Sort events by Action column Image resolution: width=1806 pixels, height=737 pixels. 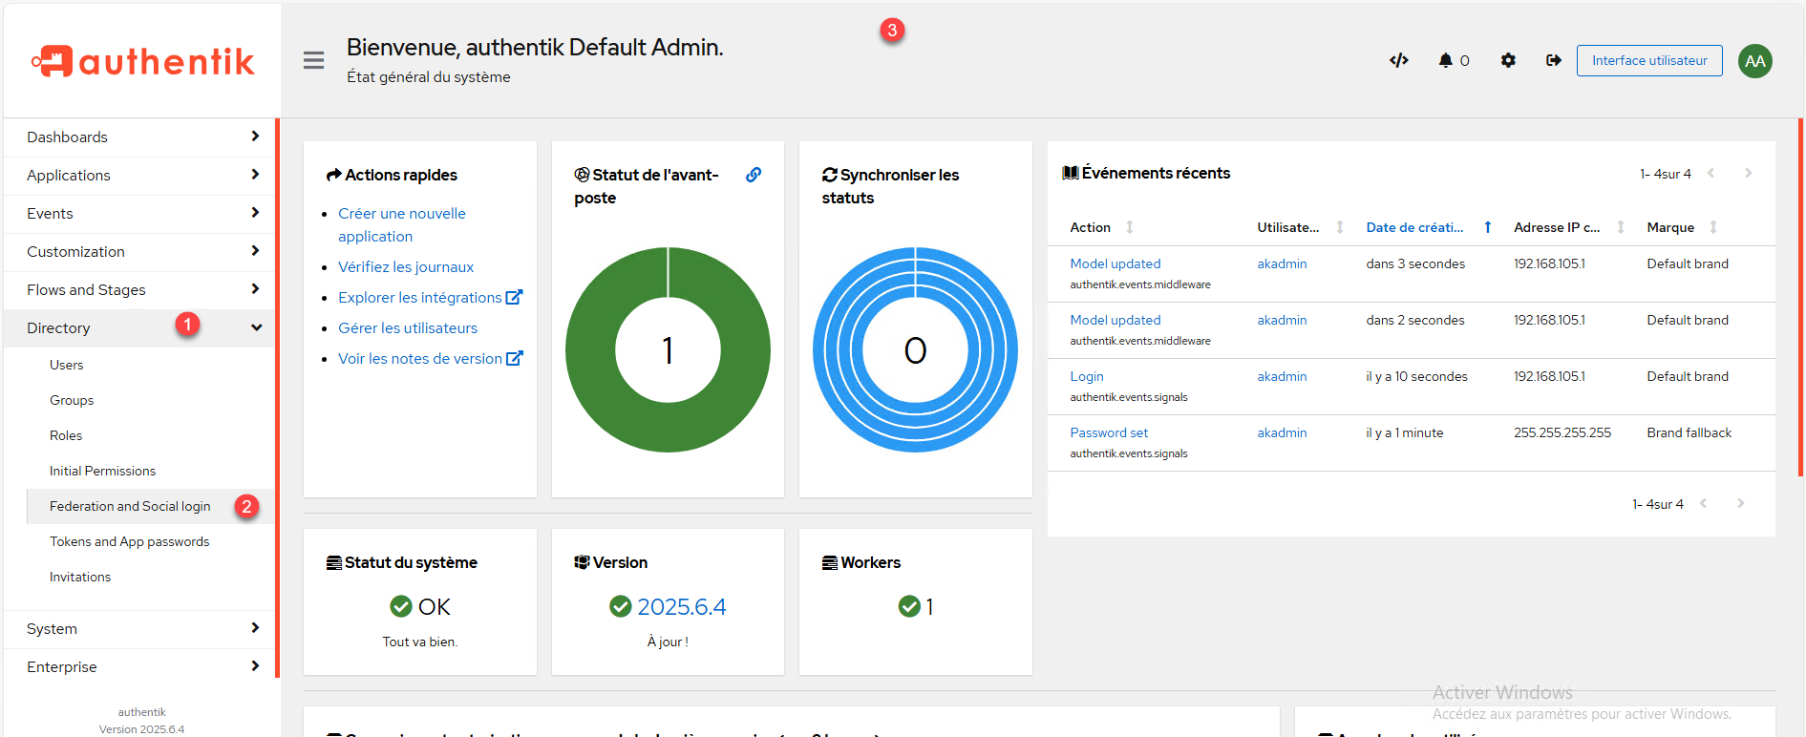click(1090, 227)
